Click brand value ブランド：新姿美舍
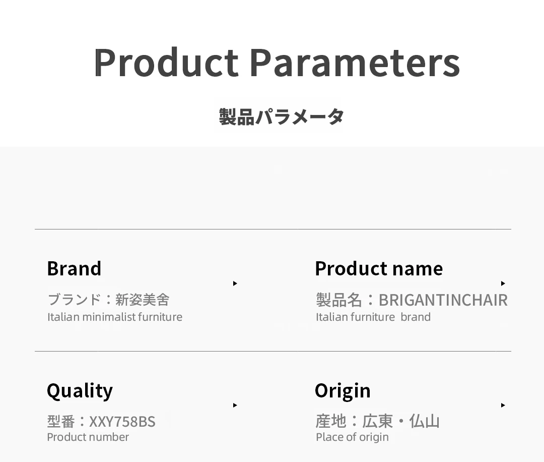544x462 pixels. (x=108, y=300)
